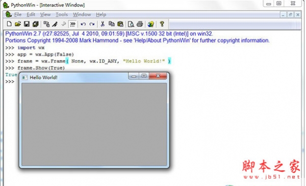Image resolution: width=306 pixels, height=186 pixels.
Task: Click the 'app = wx.App(False)' line
Action: click(x=40, y=54)
